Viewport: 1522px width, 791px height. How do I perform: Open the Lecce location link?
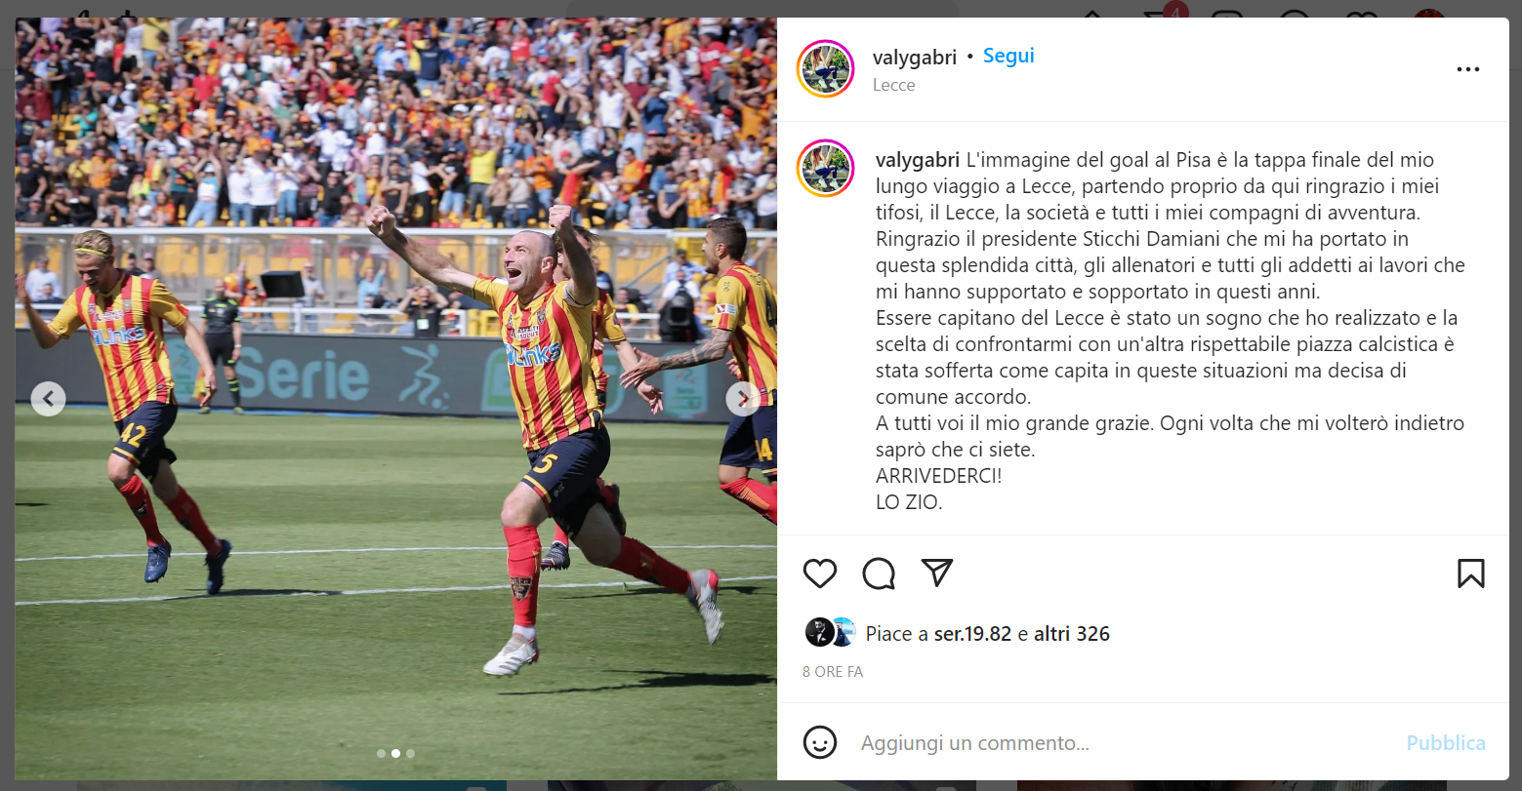tap(894, 85)
